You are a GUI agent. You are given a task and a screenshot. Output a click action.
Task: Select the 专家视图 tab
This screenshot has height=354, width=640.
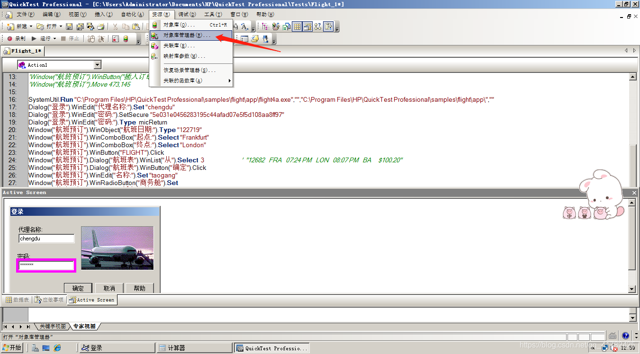(x=84, y=327)
